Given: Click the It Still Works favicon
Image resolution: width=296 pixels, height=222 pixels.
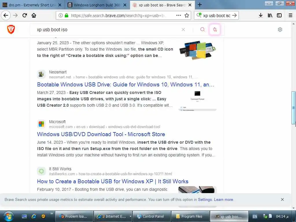Looking at the screenshot, I should point(41,171).
